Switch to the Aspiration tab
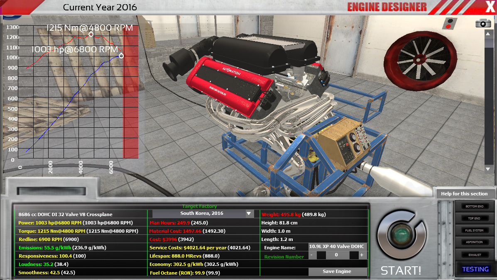This screenshot has height=280, width=497. [x=475, y=242]
